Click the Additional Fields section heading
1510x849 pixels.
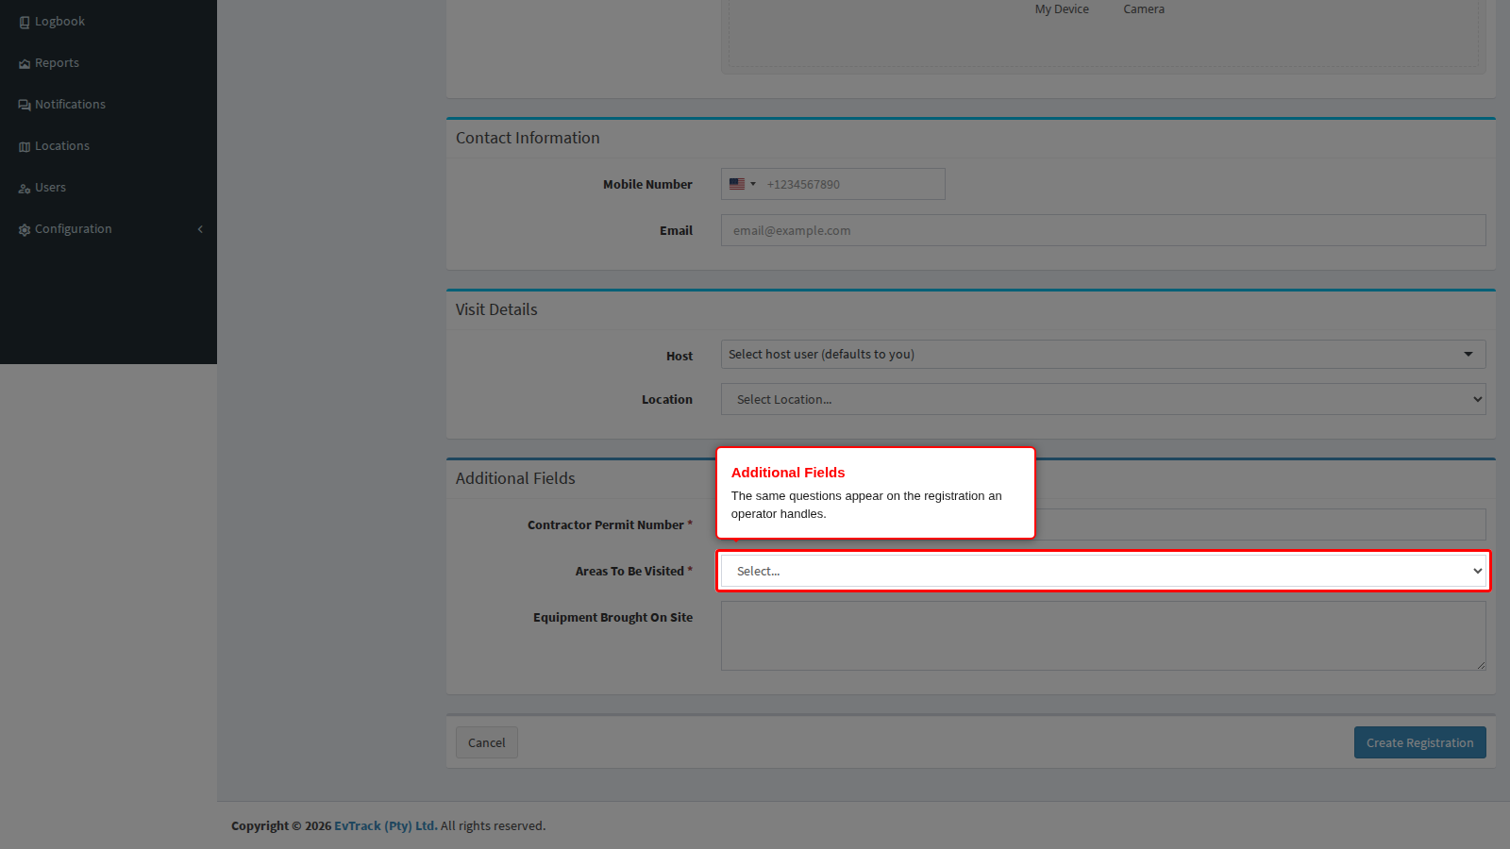click(515, 478)
